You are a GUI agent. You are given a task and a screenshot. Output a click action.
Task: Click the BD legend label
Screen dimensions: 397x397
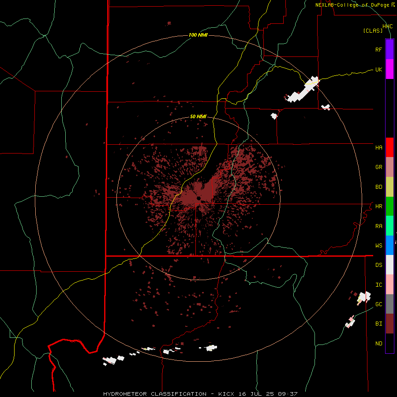(x=378, y=187)
